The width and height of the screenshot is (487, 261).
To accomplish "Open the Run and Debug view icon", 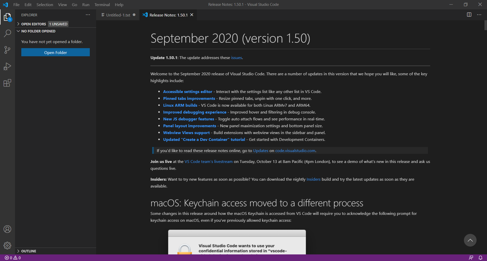I will pyautogui.click(x=7, y=66).
